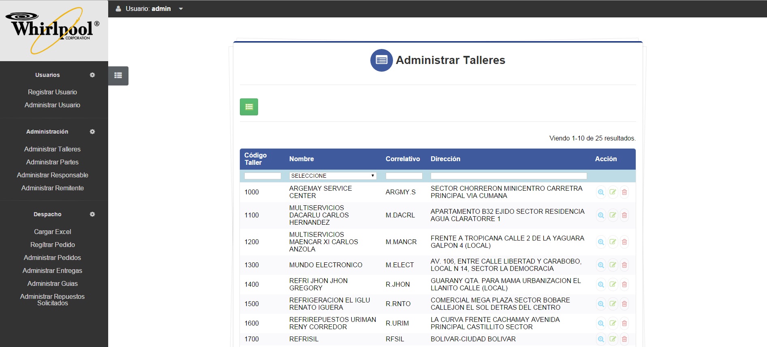Click the user icon in top bar
This screenshot has width=767, height=347.
click(x=118, y=9)
